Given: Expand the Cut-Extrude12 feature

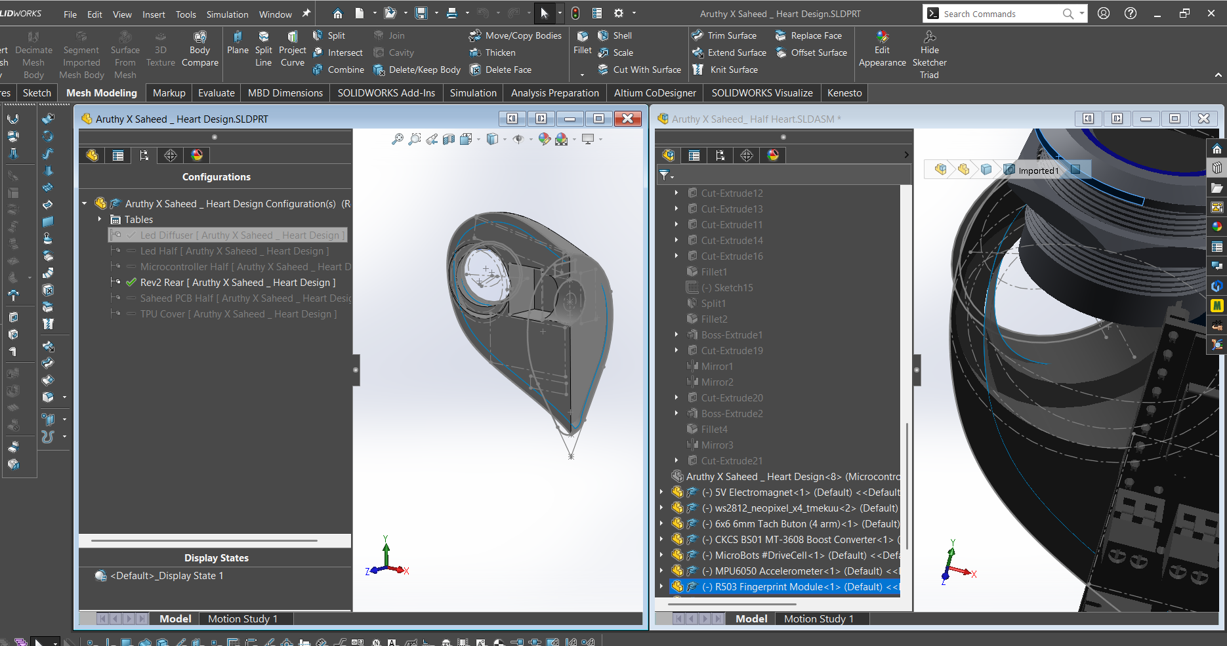Looking at the screenshot, I should 676,193.
